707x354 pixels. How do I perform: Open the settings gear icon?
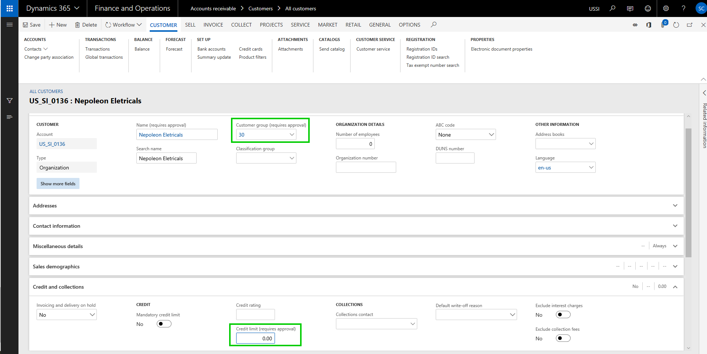[x=666, y=8]
